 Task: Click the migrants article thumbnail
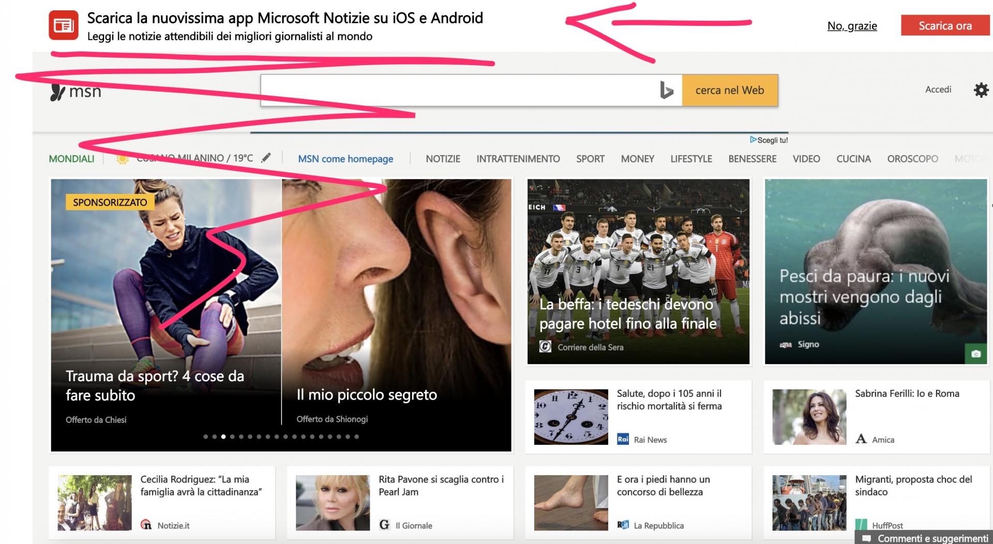(809, 503)
